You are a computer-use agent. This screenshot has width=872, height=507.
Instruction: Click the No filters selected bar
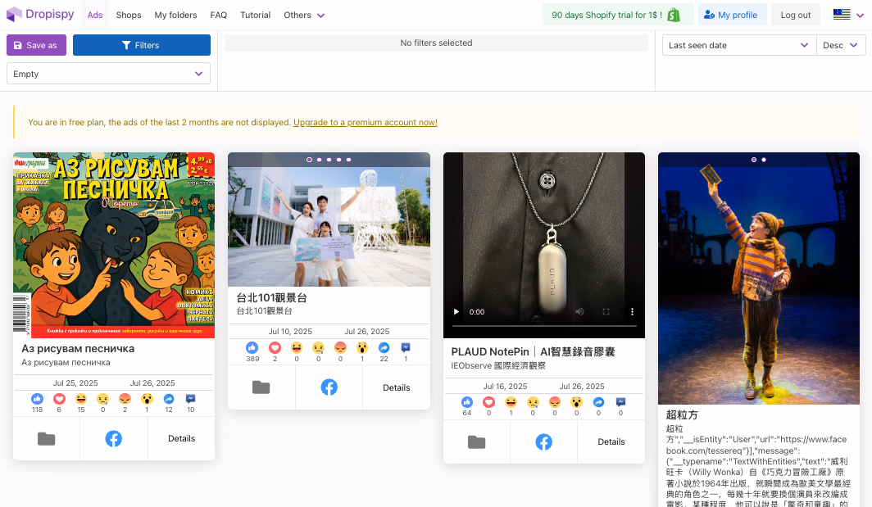click(x=436, y=43)
